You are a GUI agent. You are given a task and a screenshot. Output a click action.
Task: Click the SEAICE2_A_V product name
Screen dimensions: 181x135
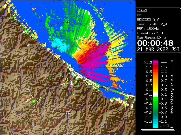[148, 20]
